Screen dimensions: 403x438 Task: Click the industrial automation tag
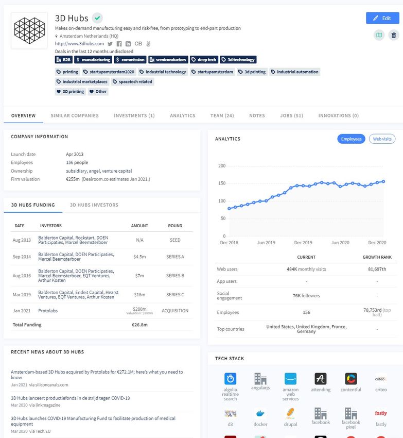295,72
